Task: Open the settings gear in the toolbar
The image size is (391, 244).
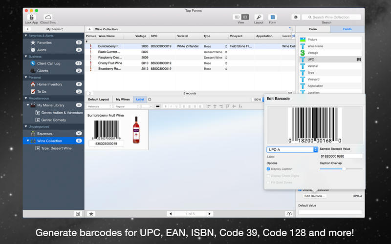Action: tap(295, 17)
